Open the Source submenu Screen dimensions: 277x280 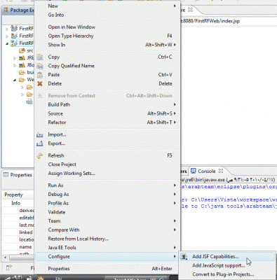107,113
